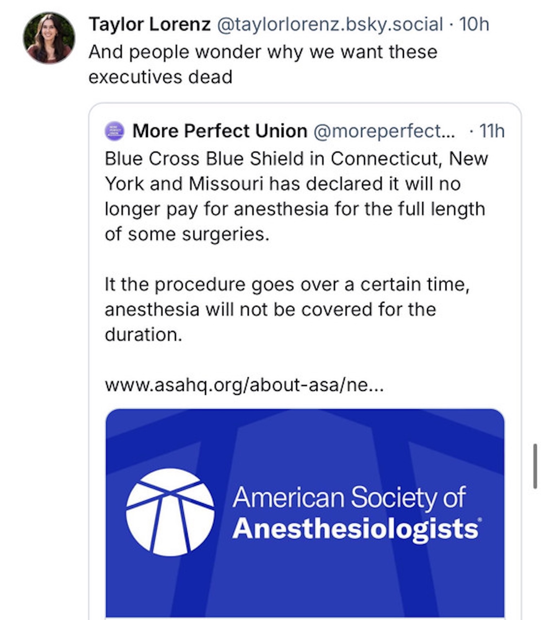Image resolution: width=541 pixels, height=620 pixels.
Task: Click the More Perfect Union purple avatar
Action: (115, 131)
